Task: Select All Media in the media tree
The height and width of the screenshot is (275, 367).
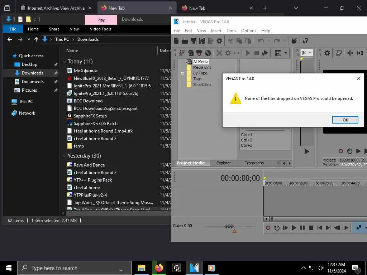Action: (201, 62)
